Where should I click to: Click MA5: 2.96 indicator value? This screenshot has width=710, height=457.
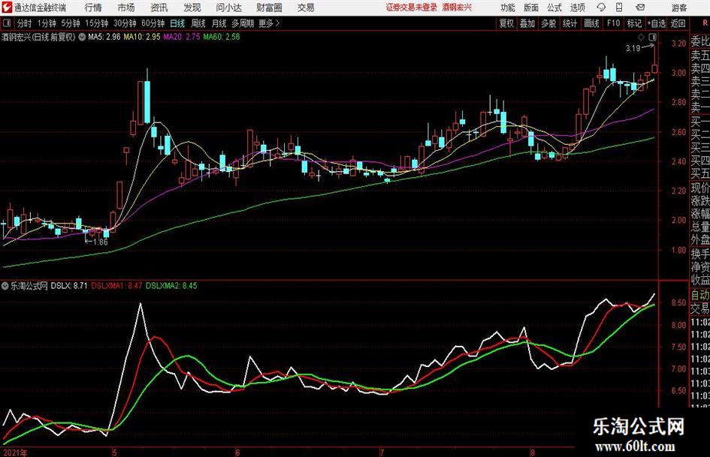(x=104, y=37)
